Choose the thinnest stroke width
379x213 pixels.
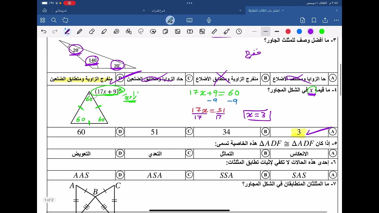pyautogui.click(x=254, y=31)
